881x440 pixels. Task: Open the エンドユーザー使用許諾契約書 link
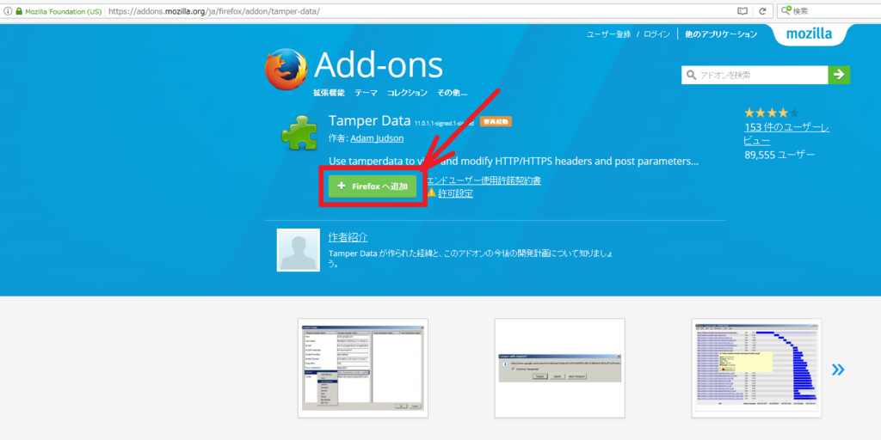tap(484, 180)
